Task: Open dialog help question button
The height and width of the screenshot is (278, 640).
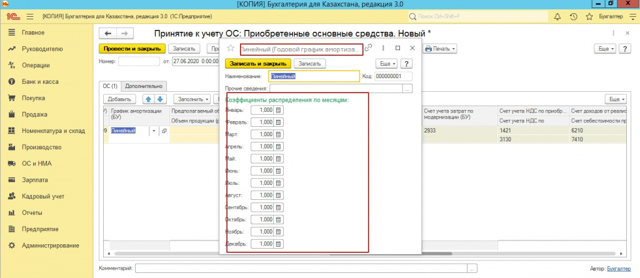Action: [406, 64]
